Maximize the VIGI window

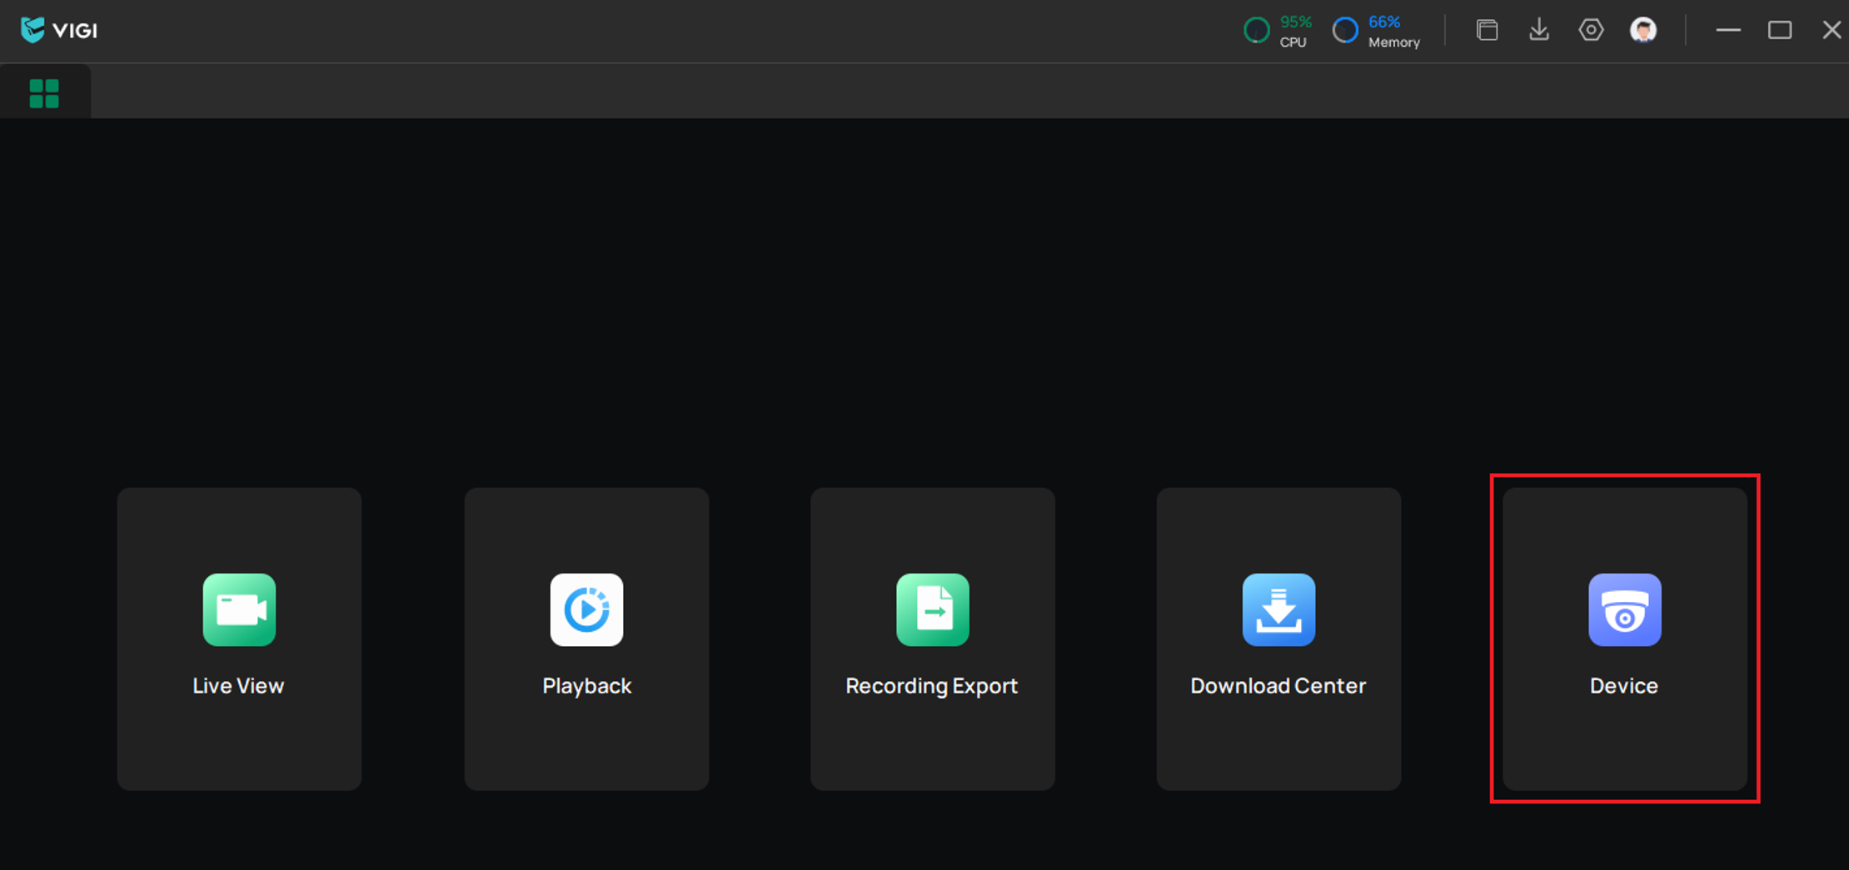coord(1780,30)
